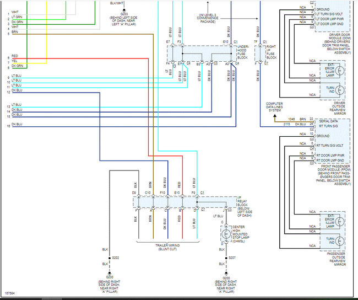Click the LT GRN label on row 2

pyautogui.click(x=17, y=17)
